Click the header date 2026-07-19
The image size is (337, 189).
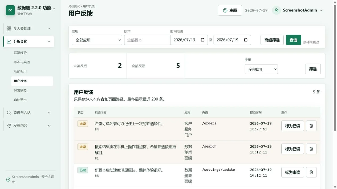(x=256, y=10)
